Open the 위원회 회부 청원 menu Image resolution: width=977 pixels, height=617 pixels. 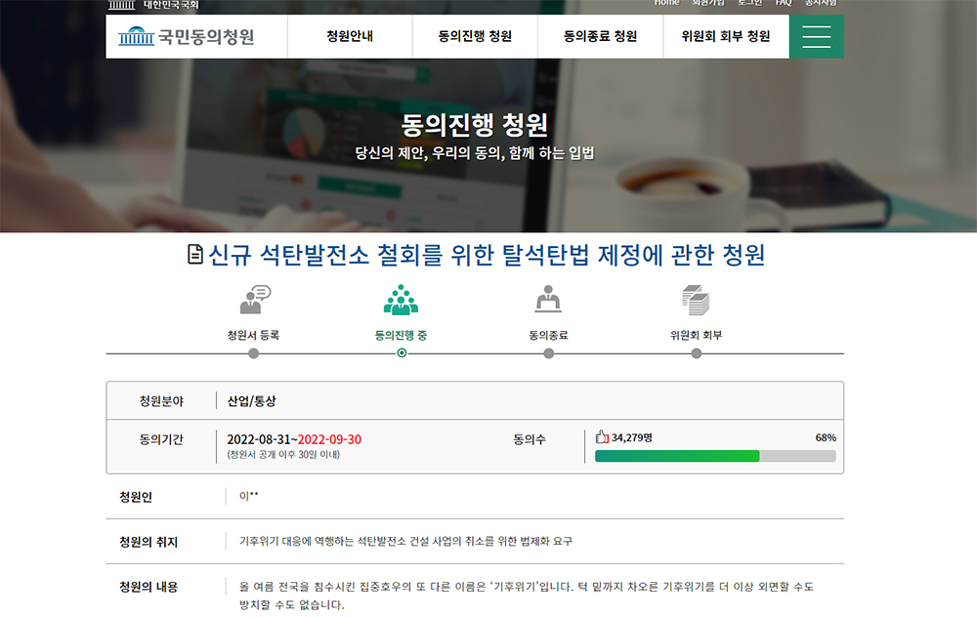point(726,37)
